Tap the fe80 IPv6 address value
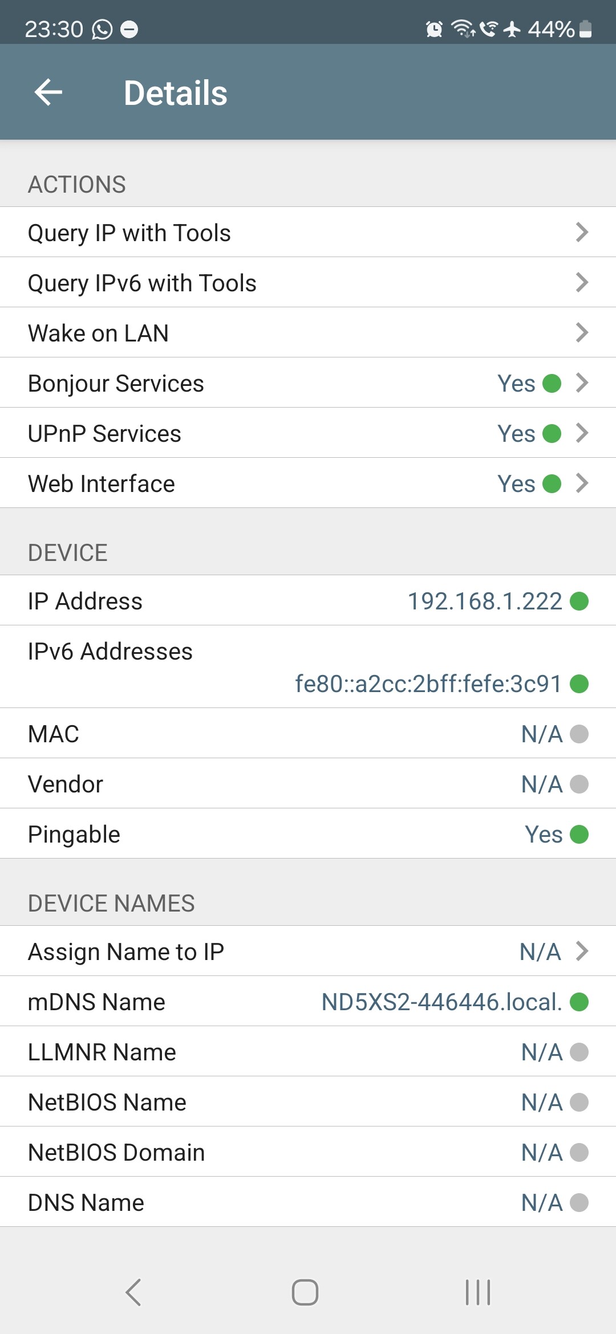The height and width of the screenshot is (1334, 616). click(428, 684)
